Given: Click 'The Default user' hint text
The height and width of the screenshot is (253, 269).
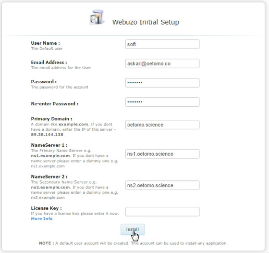Looking at the screenshot, I should (47, 49).
